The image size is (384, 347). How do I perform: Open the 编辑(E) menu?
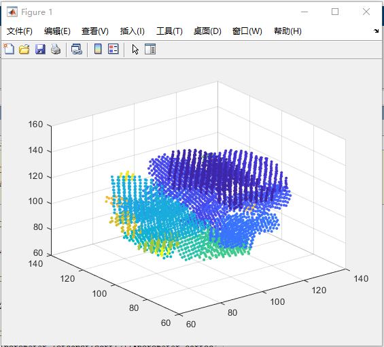coord(57,31)
